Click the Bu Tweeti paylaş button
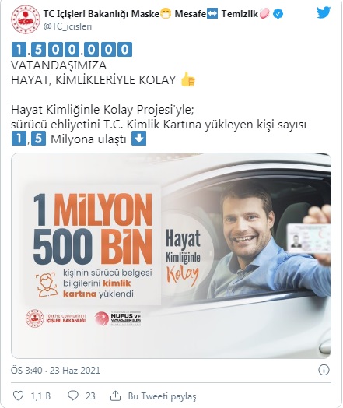Image resolution: width=343 pixels, height=408 pixels. click(x=162, y=396)
